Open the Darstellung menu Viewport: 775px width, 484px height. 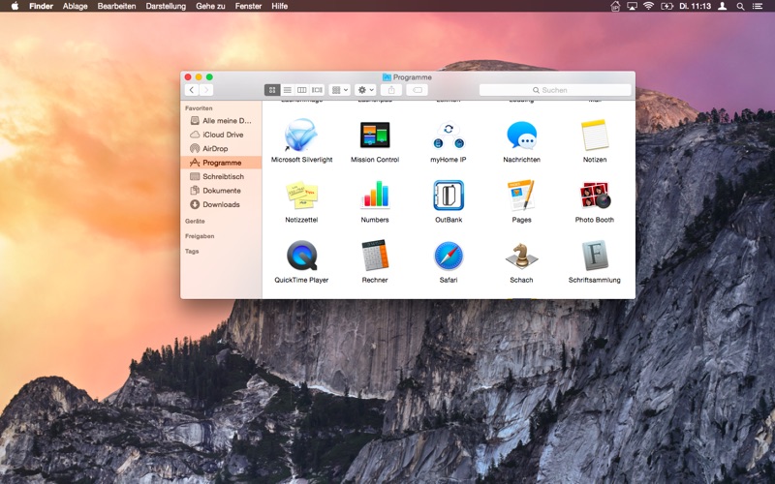(166, 6)
